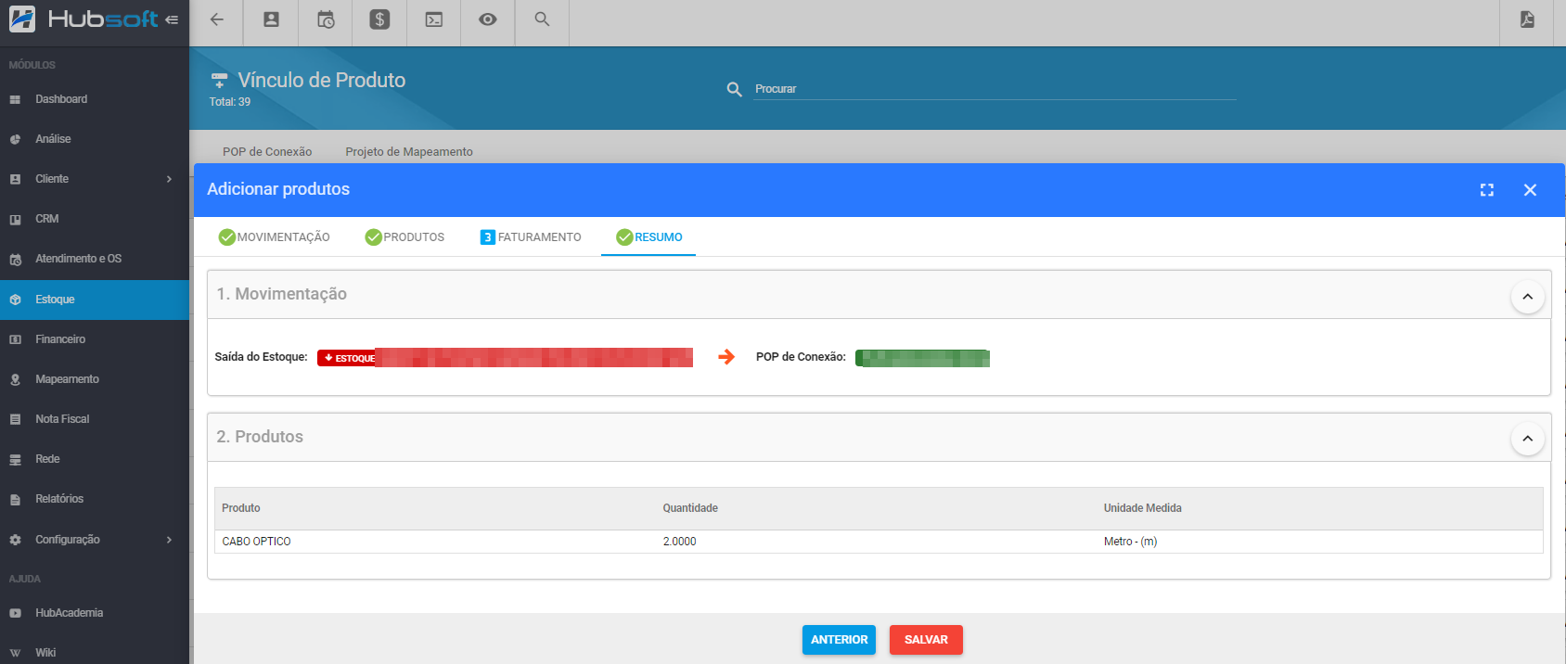Open Financeiro module
The height and width of the screenshot is (664, 1566).
60,339
